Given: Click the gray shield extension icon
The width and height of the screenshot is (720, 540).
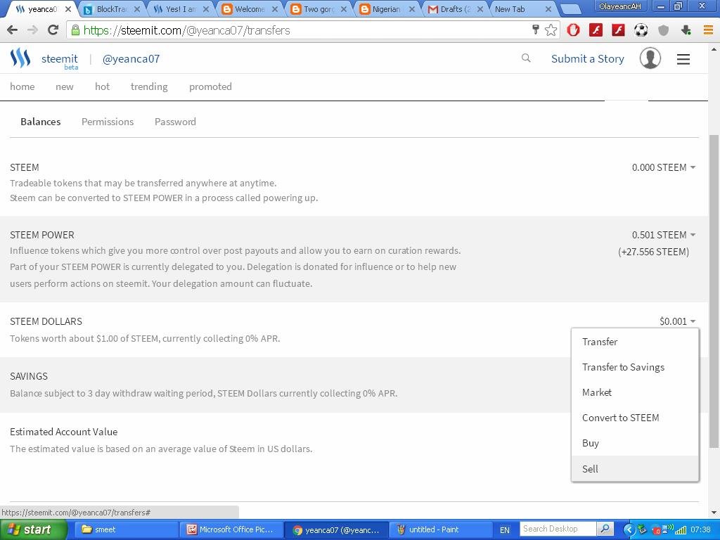Looking at the screenshot, I should pyautogui.click(x=664, y=30).
